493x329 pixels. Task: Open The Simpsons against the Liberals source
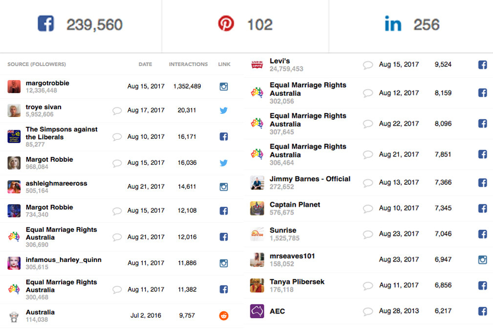pyautogui.click(x=62, y=133)
